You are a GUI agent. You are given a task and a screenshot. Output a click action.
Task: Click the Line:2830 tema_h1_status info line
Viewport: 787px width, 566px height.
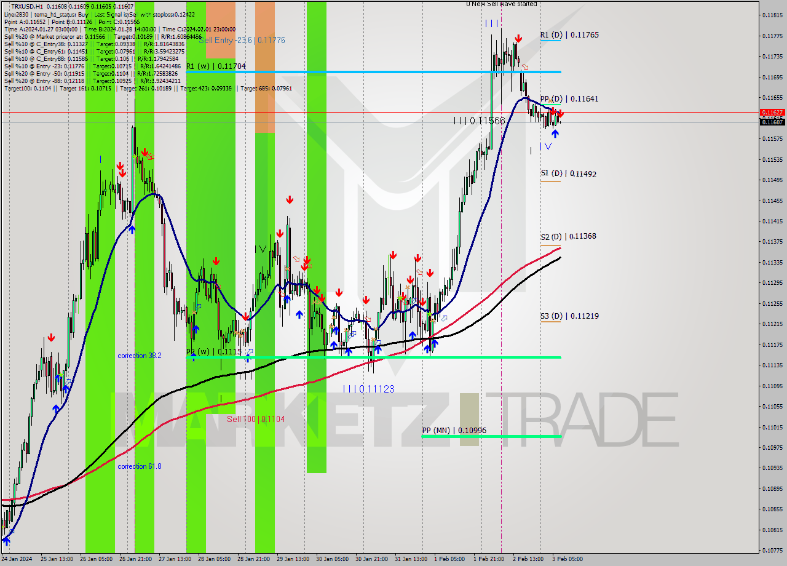click(100, 14)
